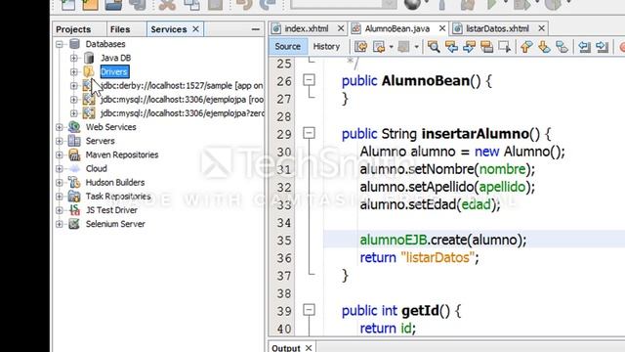
Task: Click the insertarAlumno method name
Action: (476, 134)
